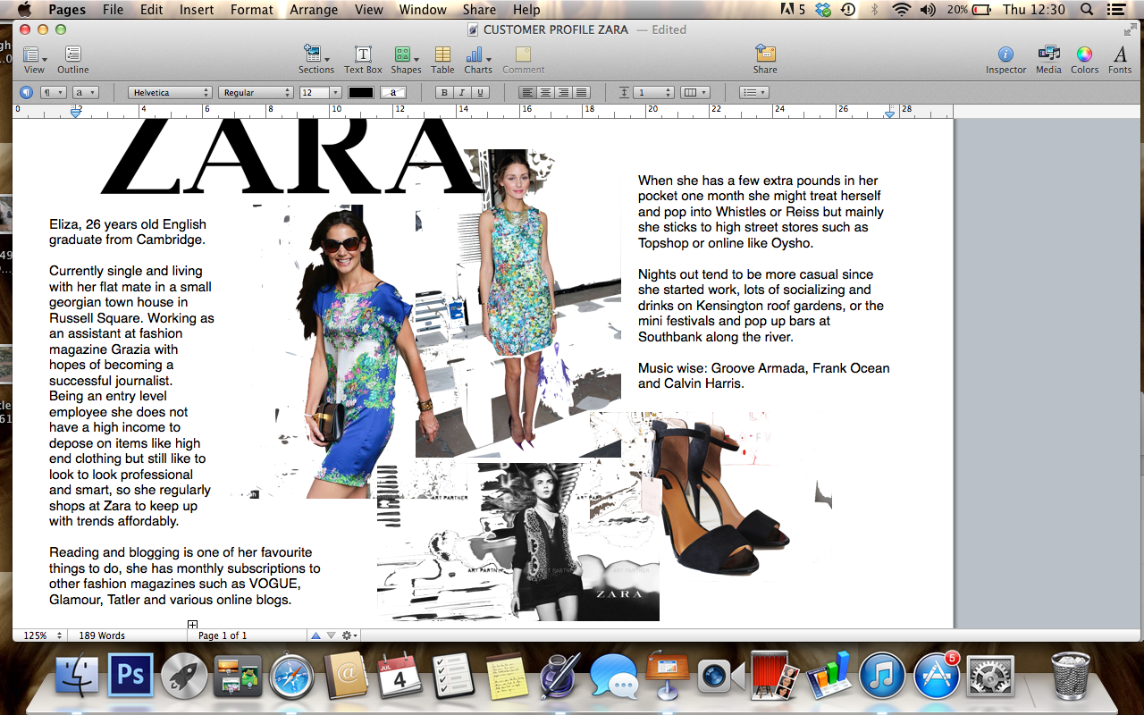Screen dimensions: 1144x715
Task: Open Helvetica font family dropdown
Action: (x=170, y=92)
